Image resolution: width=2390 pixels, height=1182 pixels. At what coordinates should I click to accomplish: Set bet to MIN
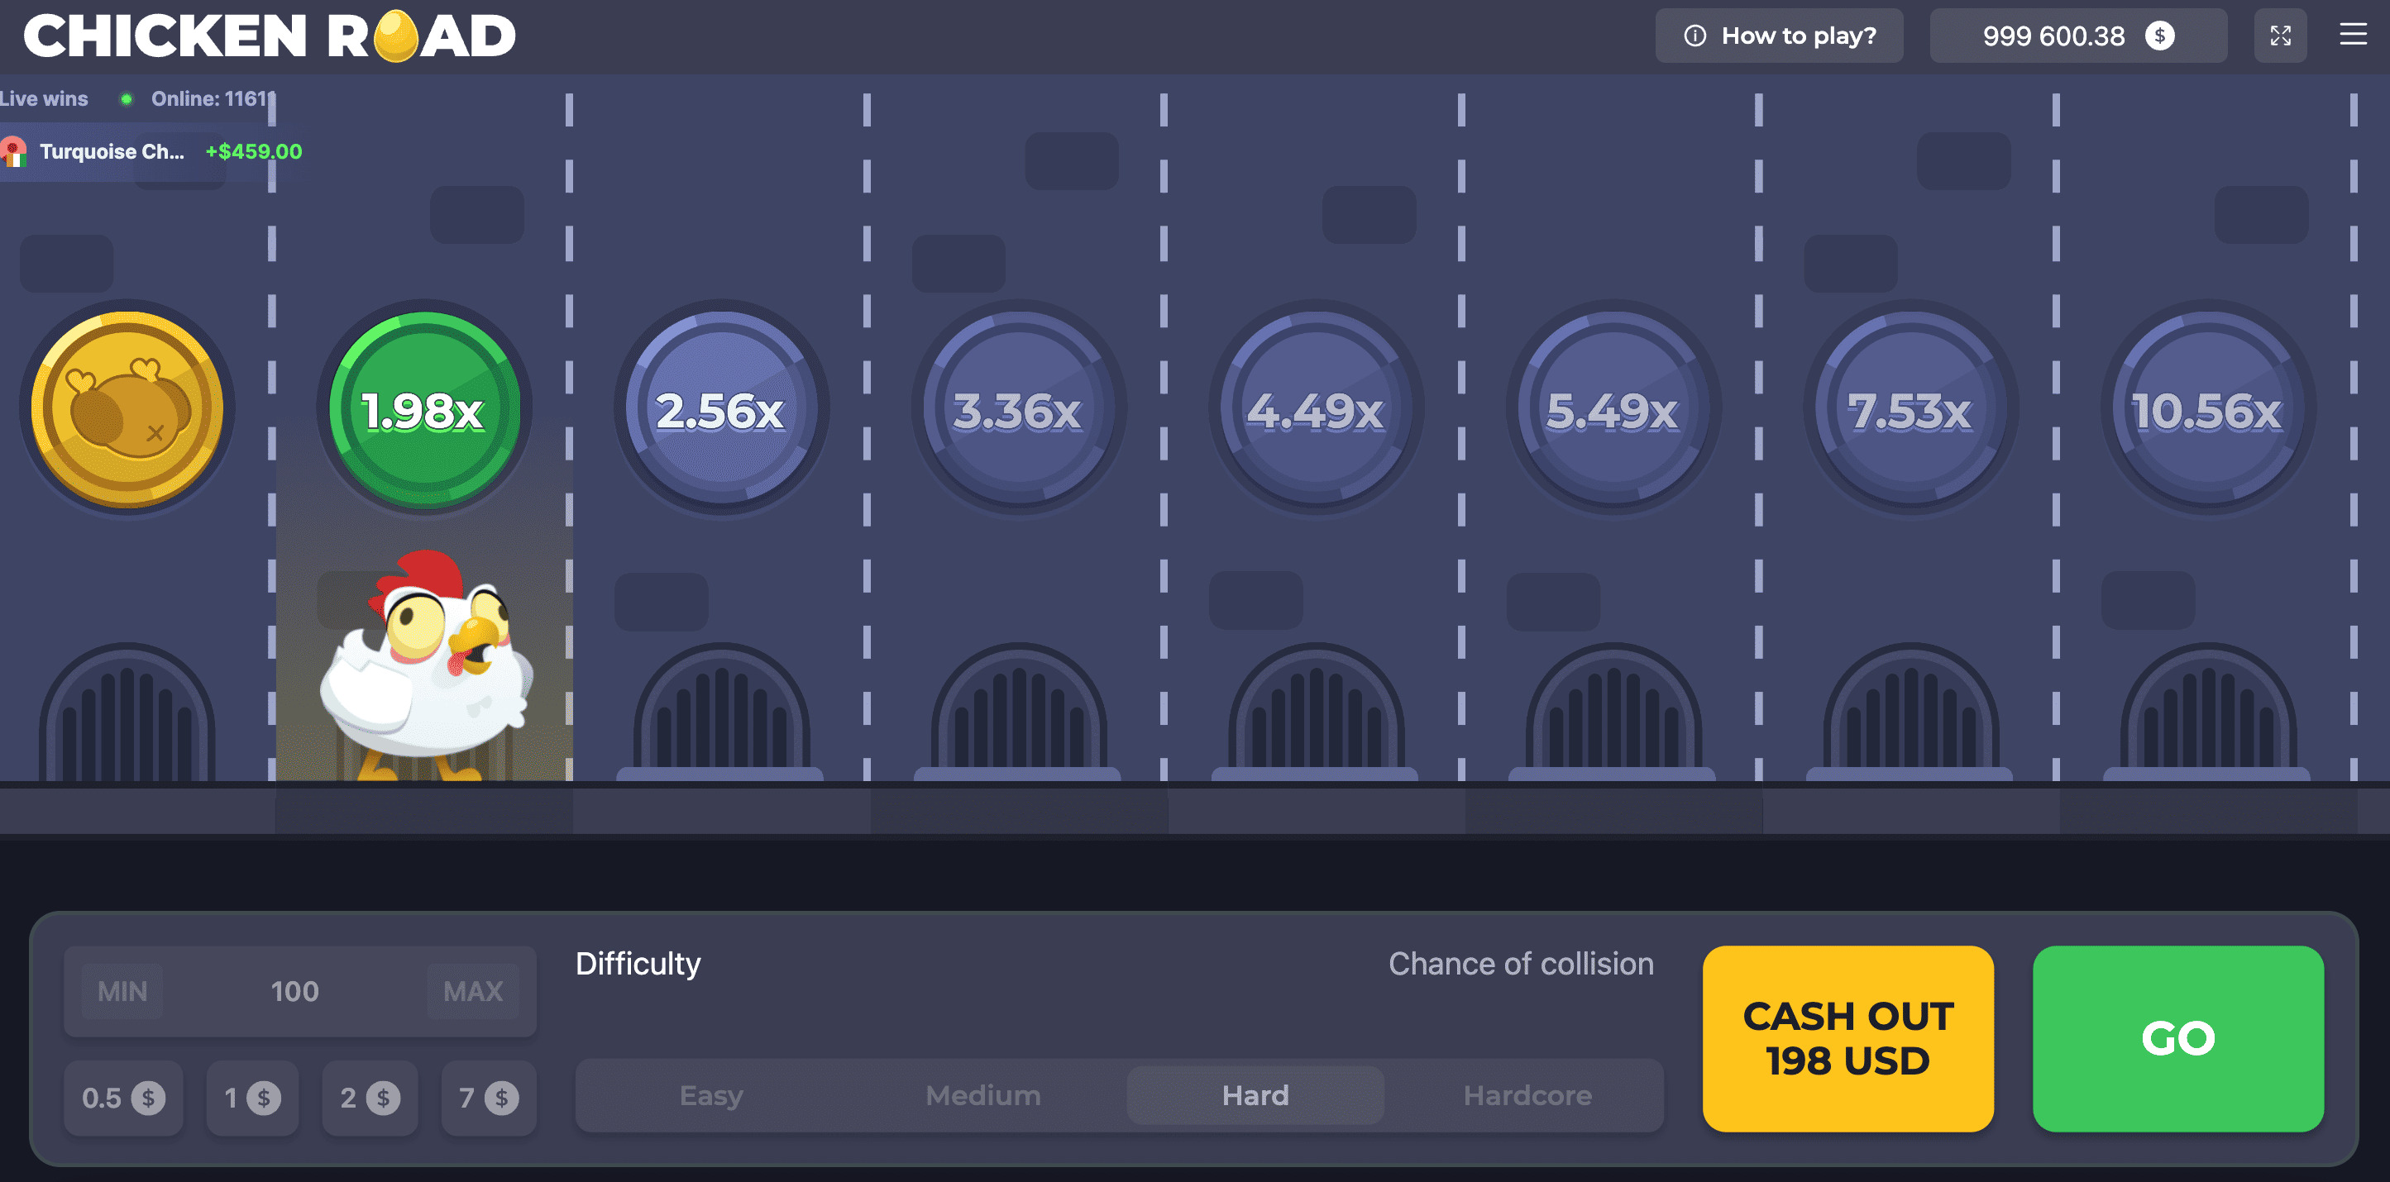(x=122, y=991)
